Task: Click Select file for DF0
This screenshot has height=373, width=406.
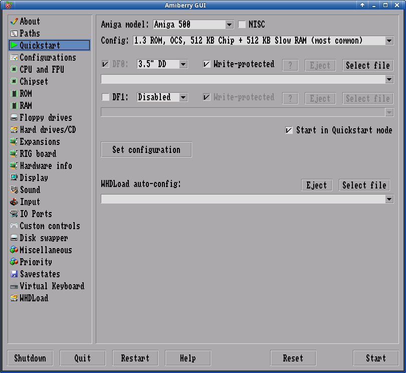Action: (x=368, y=65)
